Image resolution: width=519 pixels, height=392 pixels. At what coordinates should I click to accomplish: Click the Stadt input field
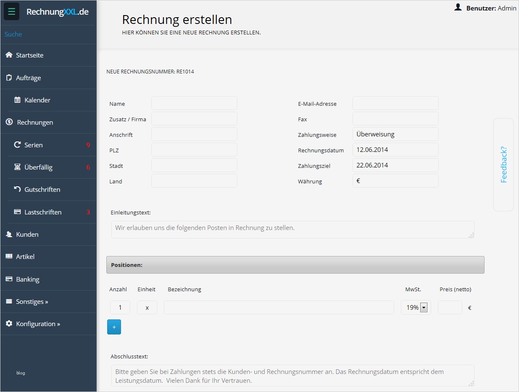(x=194, y=165)
